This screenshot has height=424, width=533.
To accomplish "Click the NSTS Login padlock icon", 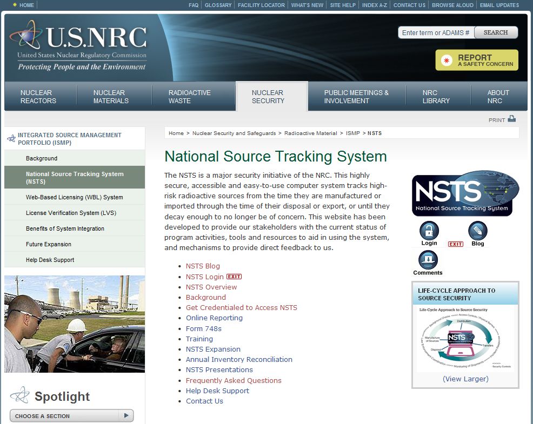I will [x=429, y=231].
